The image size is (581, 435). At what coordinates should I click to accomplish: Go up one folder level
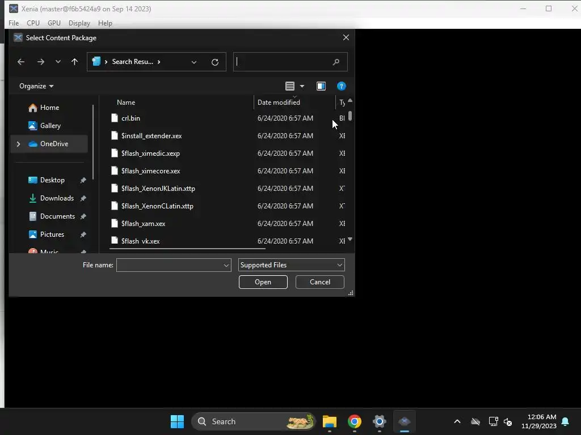[x=74, y=62]
